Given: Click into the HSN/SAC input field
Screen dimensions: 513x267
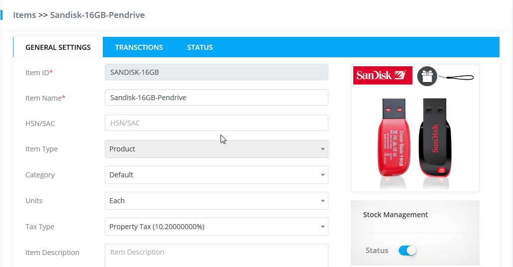Looking at the screenshot, I should click(x=216, y=123).
